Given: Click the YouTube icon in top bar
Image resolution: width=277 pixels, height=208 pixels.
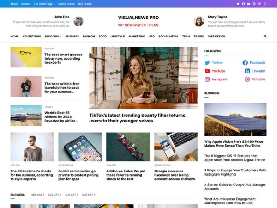Looking at the screenshot, I should 249,4.
